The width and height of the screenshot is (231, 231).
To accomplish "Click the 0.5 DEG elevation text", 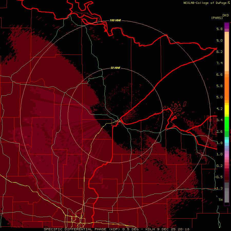I will pyautogui.click(x=131, y=229).
